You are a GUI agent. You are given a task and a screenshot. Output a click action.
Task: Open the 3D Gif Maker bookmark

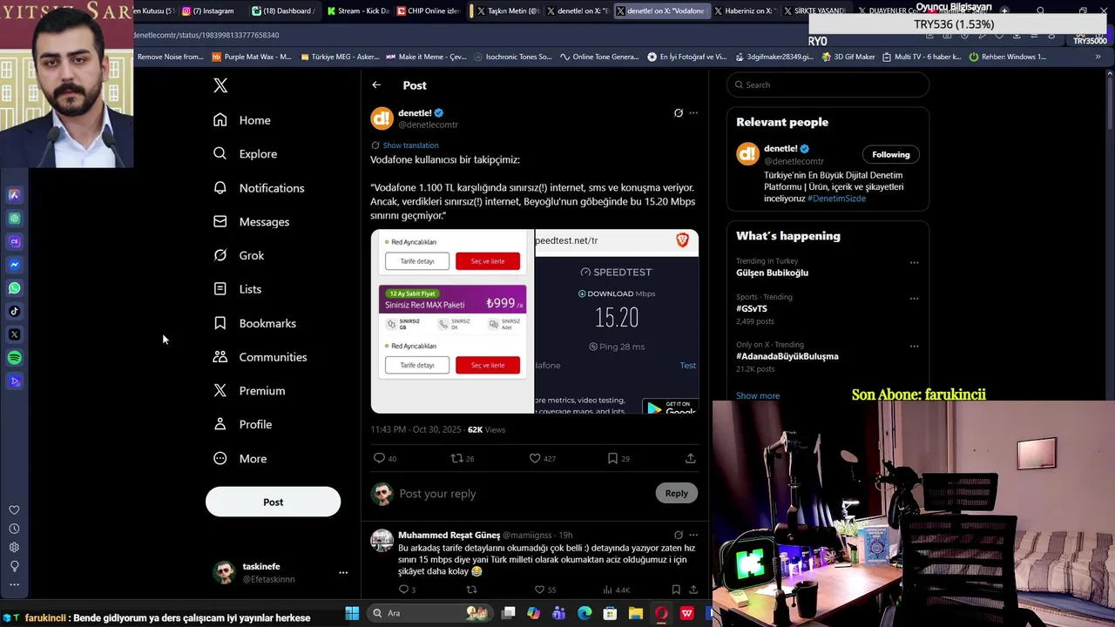(848, 57)
